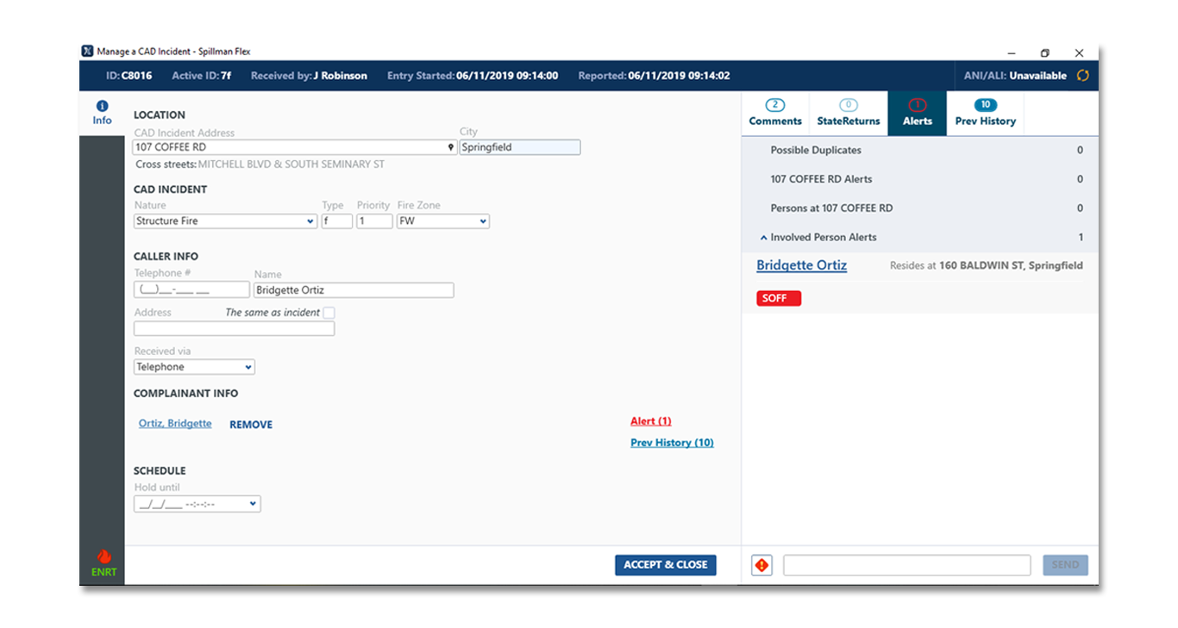Restore the window using the title bar icon
Image resolution: width=1178 pixels, height=628 pixels.
1044,53
